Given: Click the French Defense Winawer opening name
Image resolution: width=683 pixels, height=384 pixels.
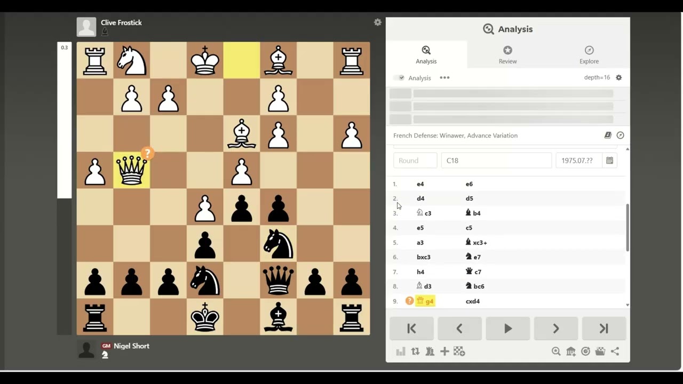Looking at the screenshot, I should [455, 135].
